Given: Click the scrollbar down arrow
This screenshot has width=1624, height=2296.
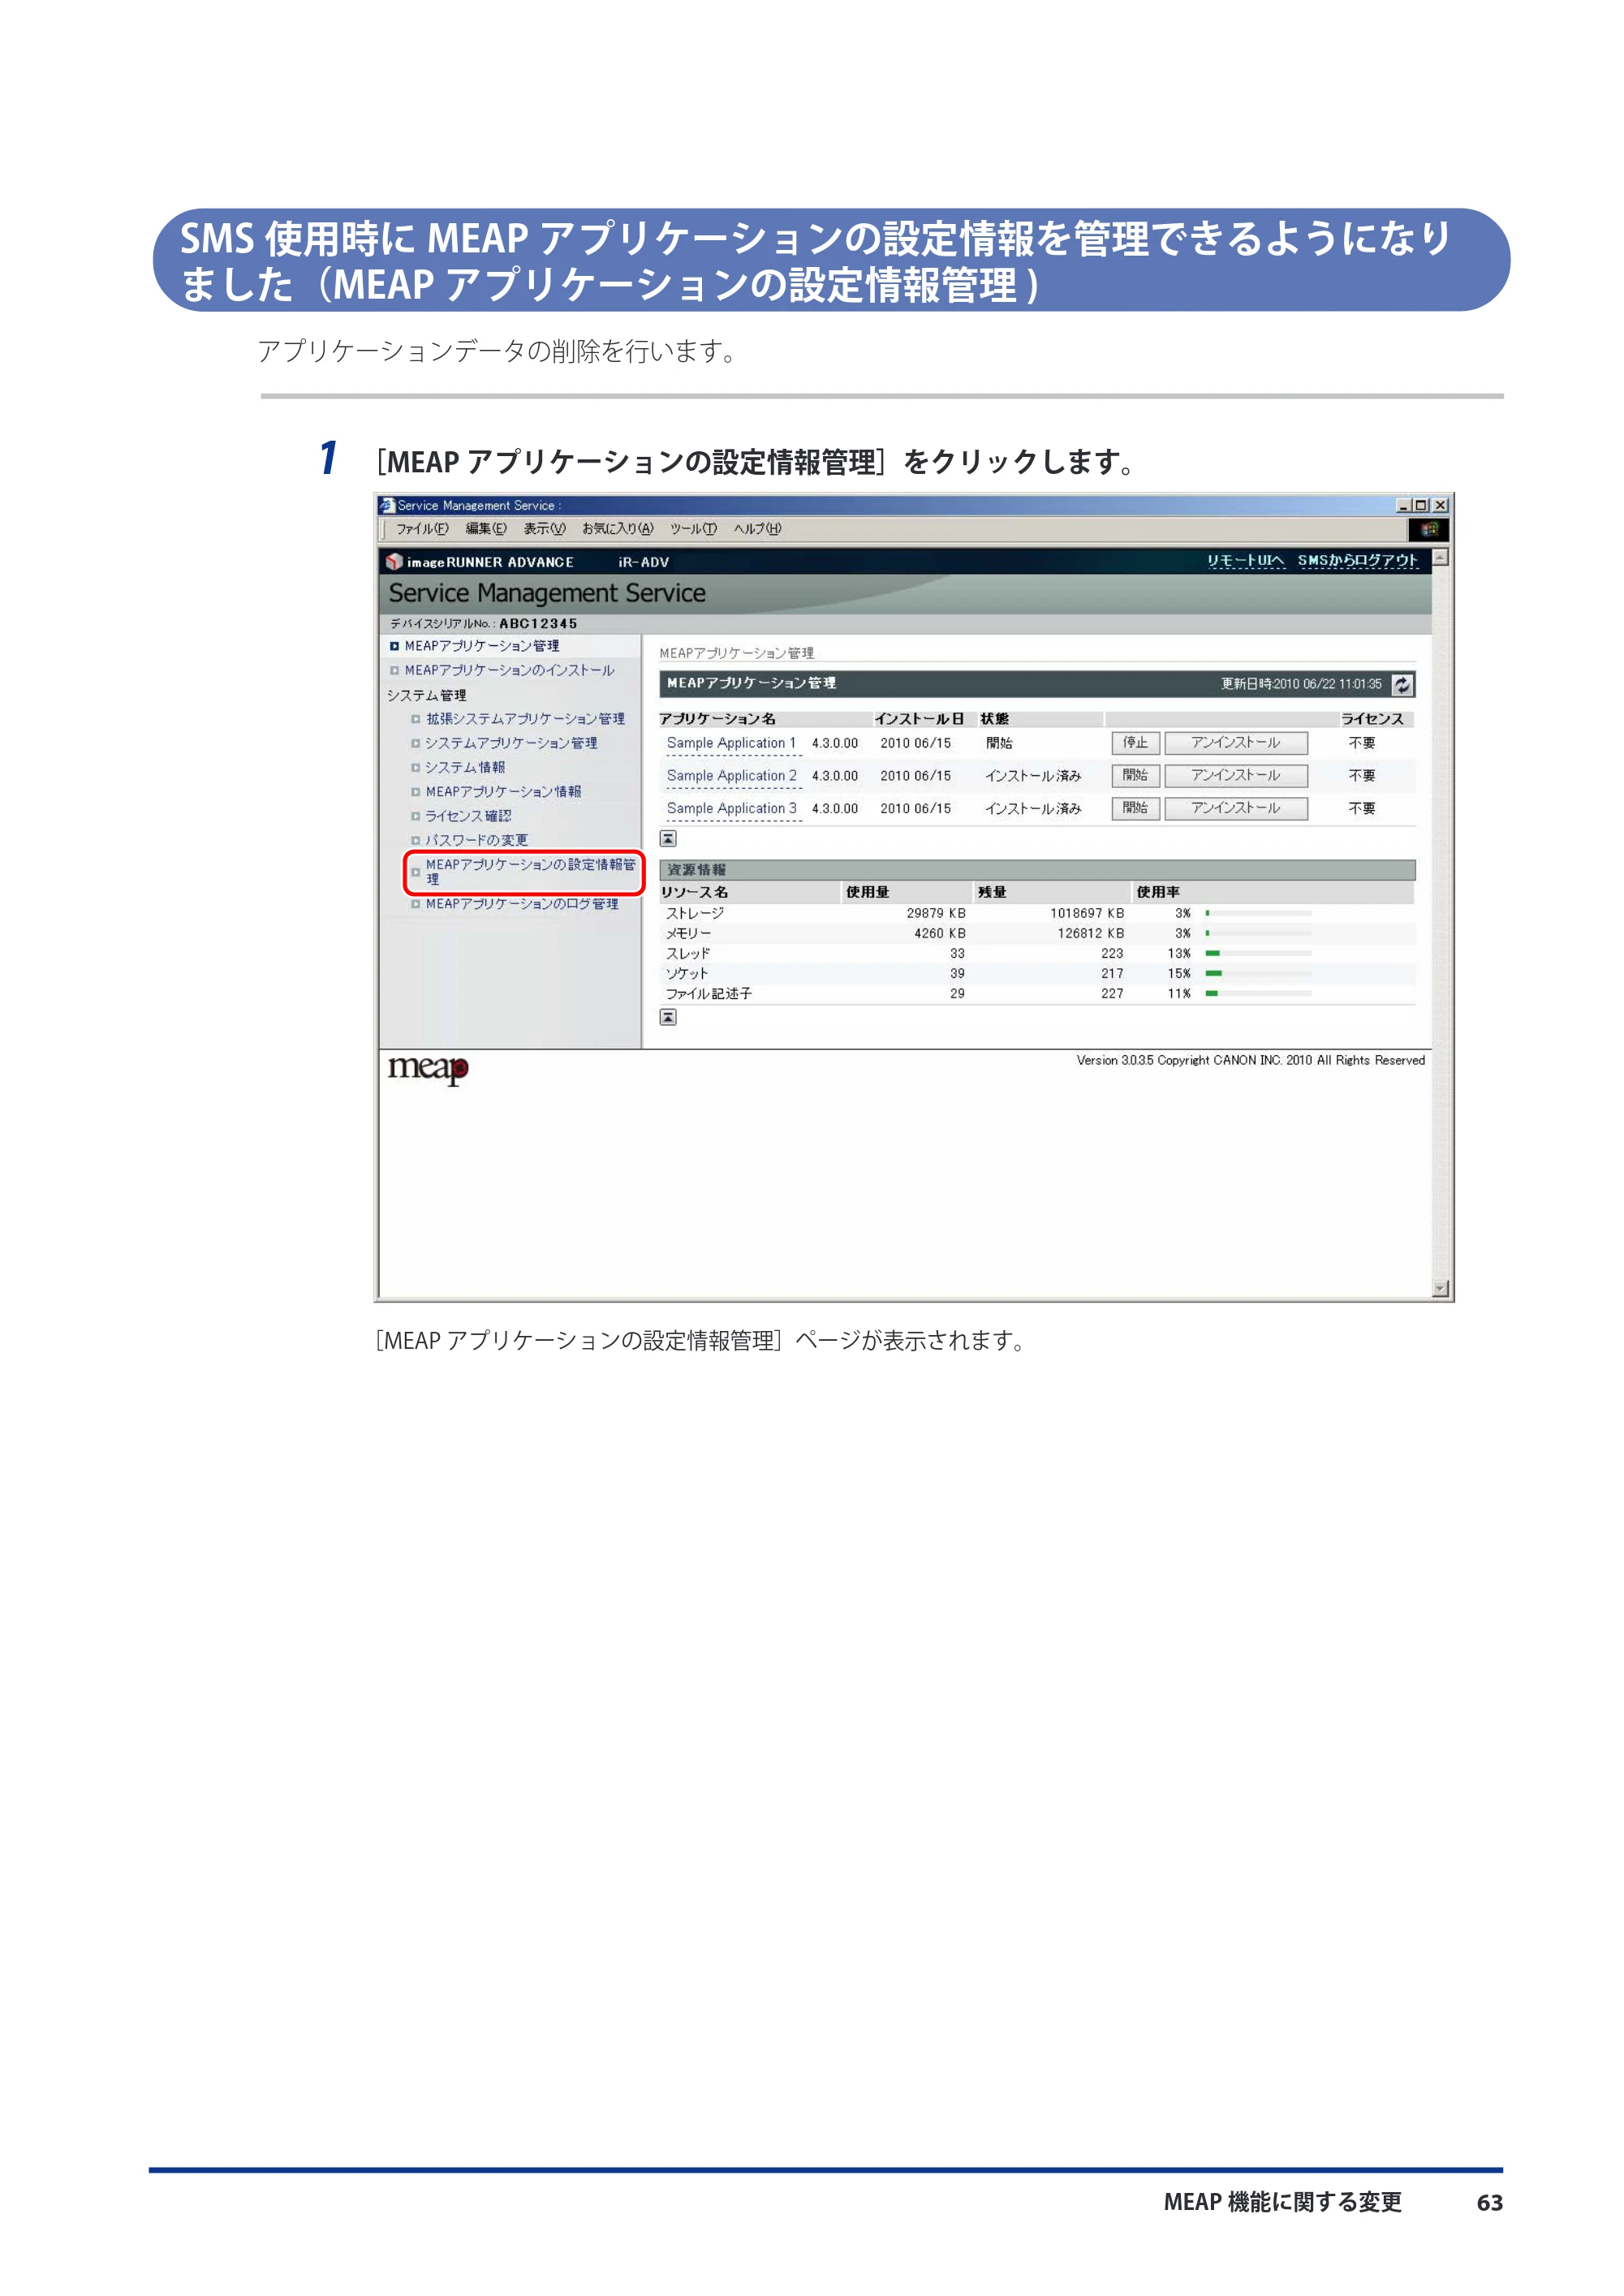Looking at the screenshot, I should point(1440,1289).
